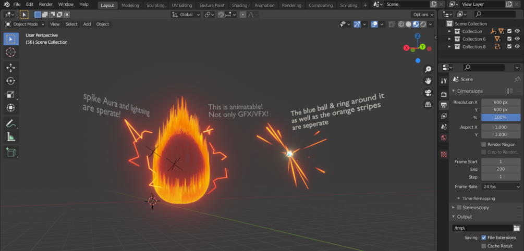The height and width of the screenshot is (251, 524).
Task: Open the Global transform orientation dropdown
Action: (186, 15)
